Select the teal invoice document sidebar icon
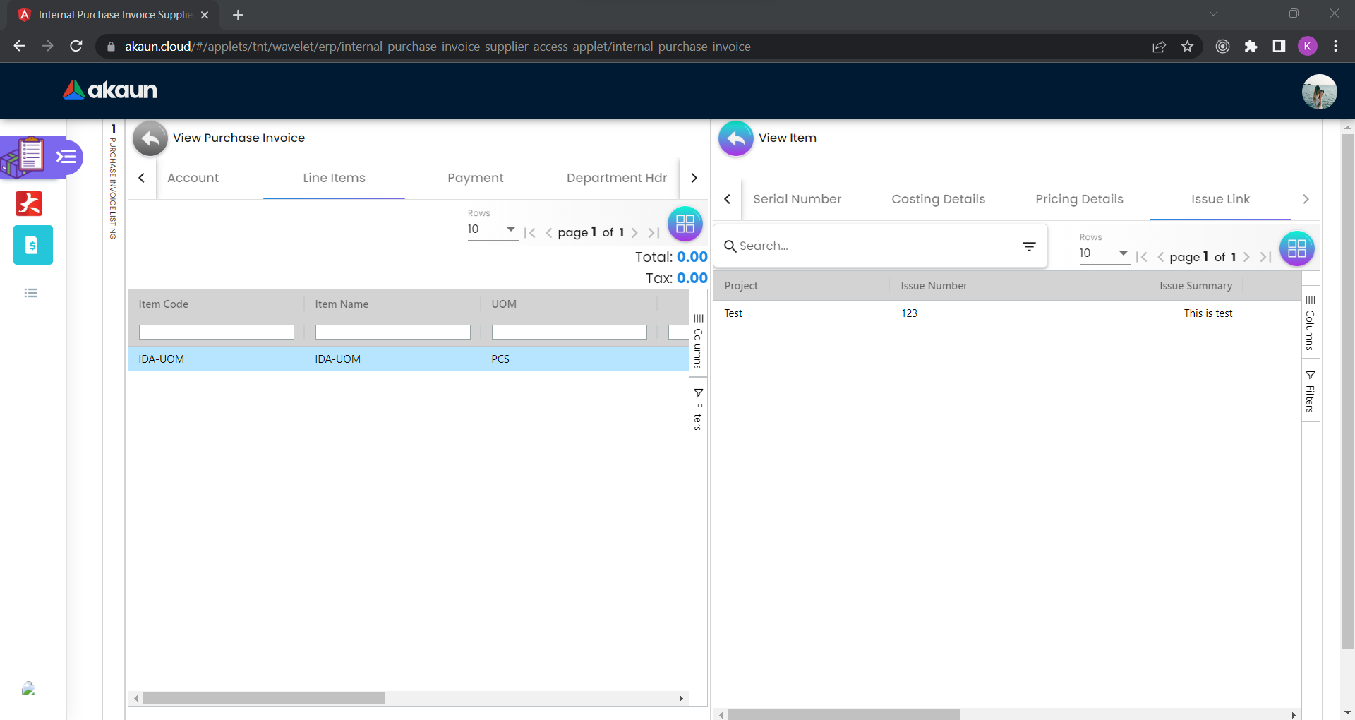This screenshot has height=720, width=1355. 32,245
